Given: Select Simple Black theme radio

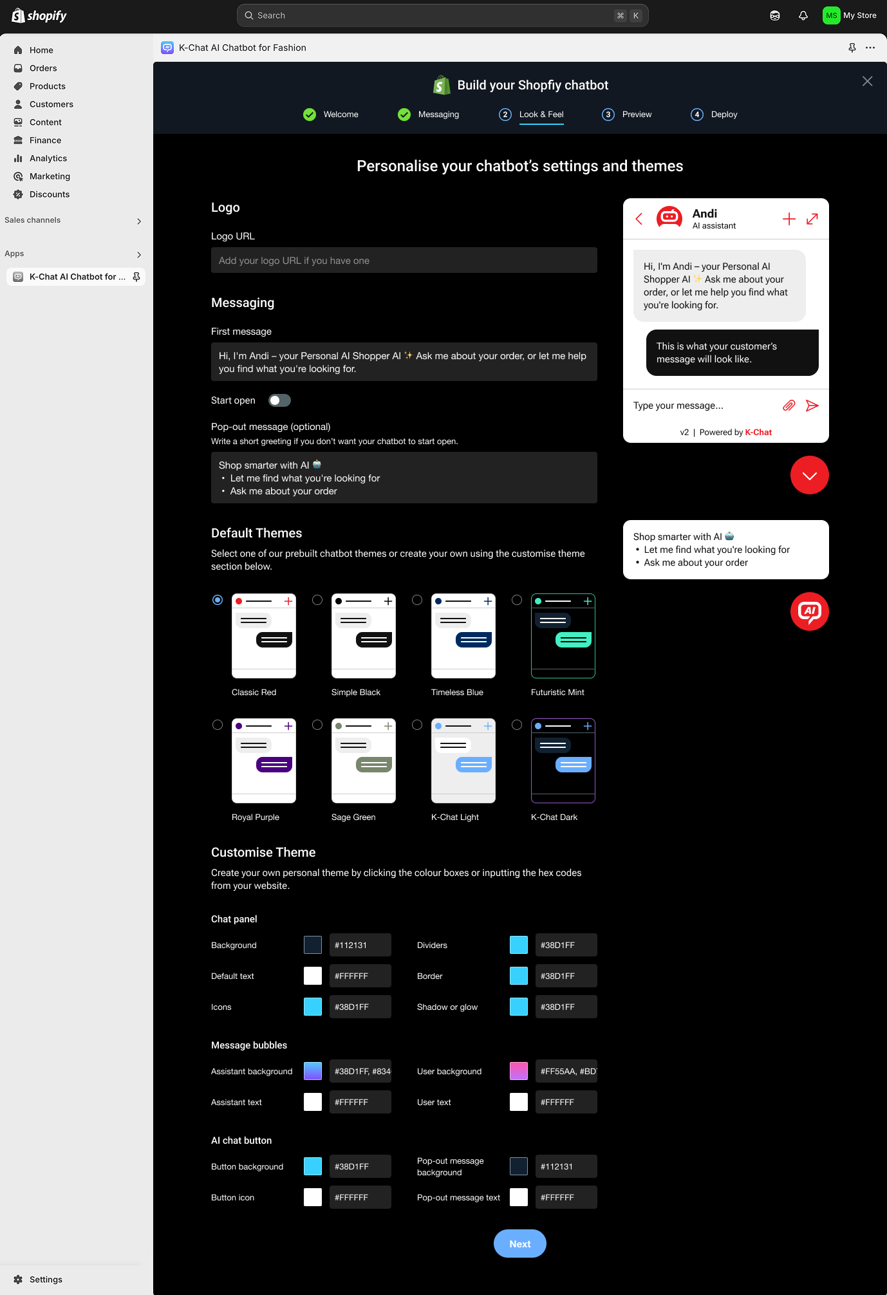Looking at the screenshot, I should coord(317,600).
